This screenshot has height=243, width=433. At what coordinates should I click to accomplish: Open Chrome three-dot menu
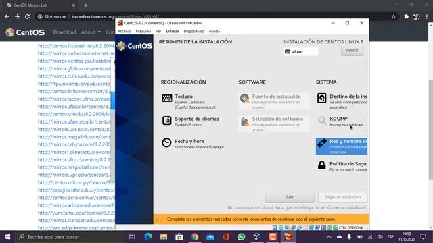[x=427, y=16]
